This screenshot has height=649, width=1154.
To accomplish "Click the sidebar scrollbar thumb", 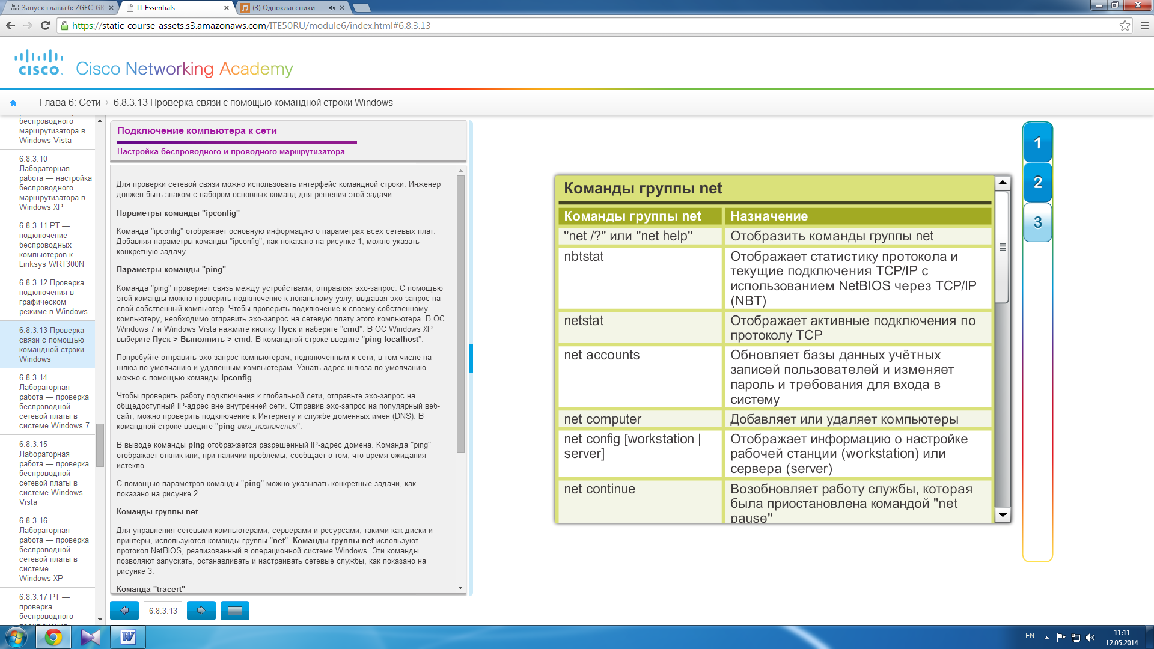I will tap(100, 445).
